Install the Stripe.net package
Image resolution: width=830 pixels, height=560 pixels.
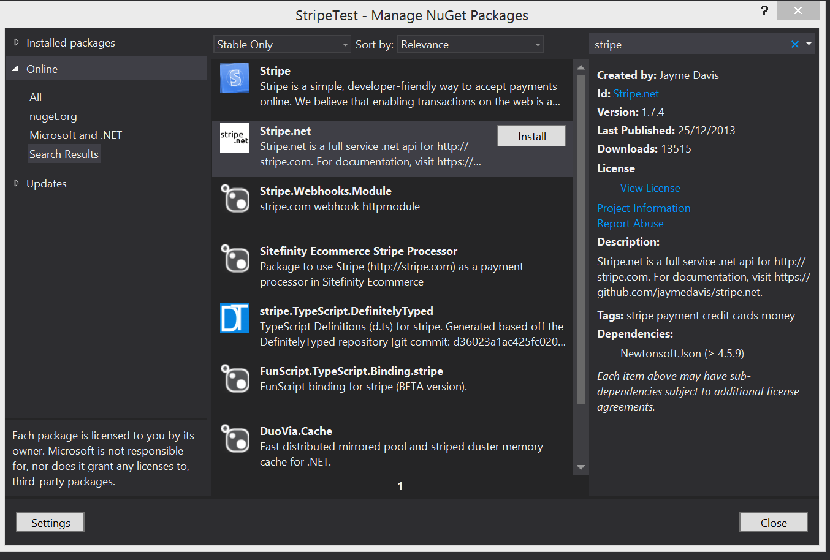531,136
